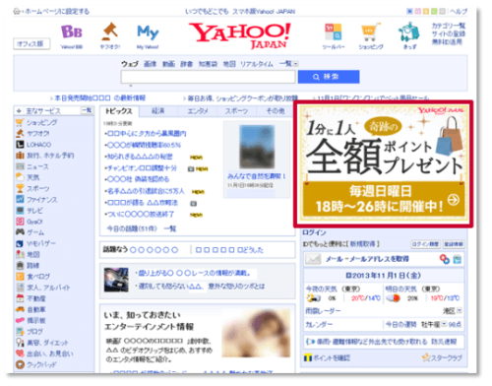The width and height of the screenshot is (492, 386).
Task: Open the 雨雲レーダー link
Action: coord(323,310)
